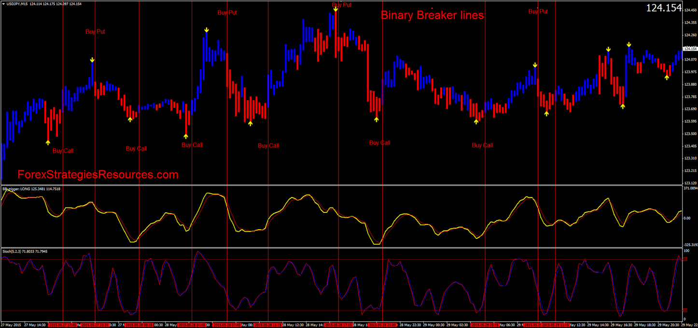Select the red 2015.05.27 17:45 time marker
This screenshot has width=698, height=328.
(x=62, y=325)
